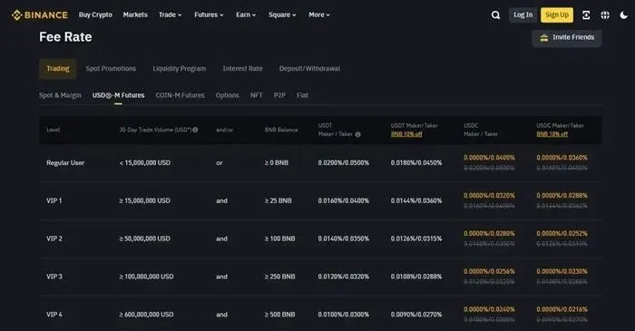Image resolution: width=635 pixels, height=331 pixels.
Task: Switch to the Options sub-tab
Action: (227, 95)
